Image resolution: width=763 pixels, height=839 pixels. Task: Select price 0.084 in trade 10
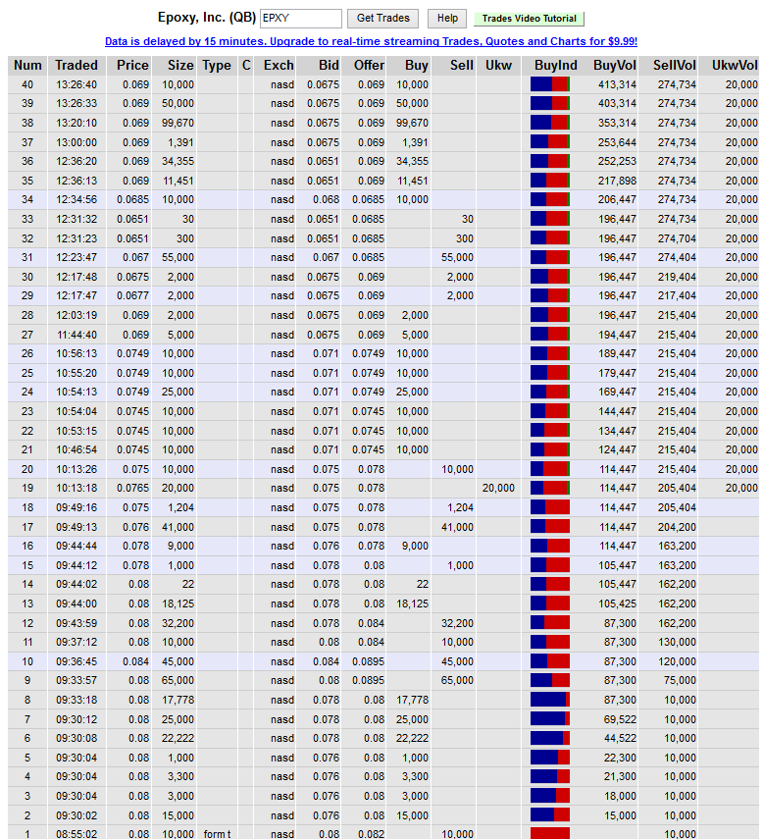(x=135, y=661)
